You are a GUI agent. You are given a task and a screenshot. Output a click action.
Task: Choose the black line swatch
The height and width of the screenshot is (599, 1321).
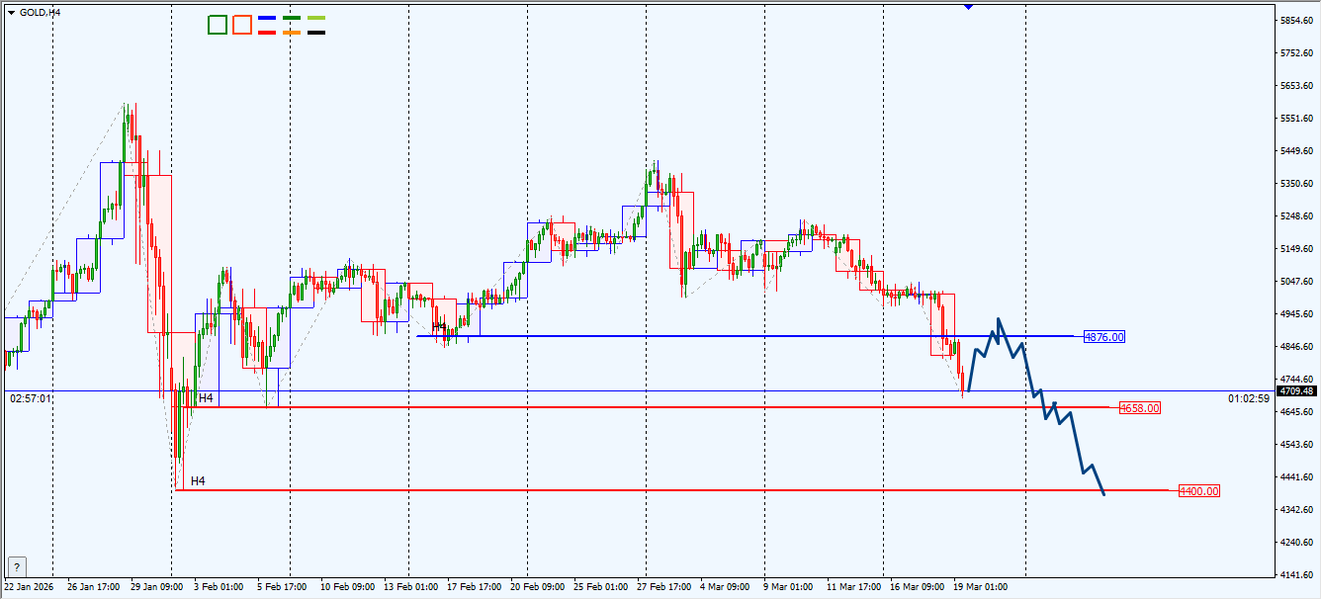click(x=316, y=33)
